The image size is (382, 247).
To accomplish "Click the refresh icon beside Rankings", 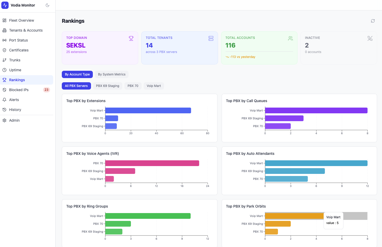I will coord(373,21).
